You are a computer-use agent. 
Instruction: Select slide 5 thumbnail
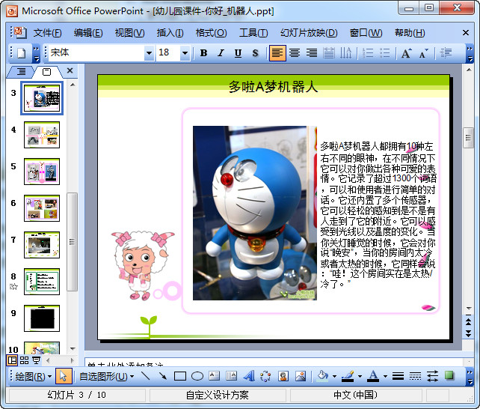pos(42,172)
